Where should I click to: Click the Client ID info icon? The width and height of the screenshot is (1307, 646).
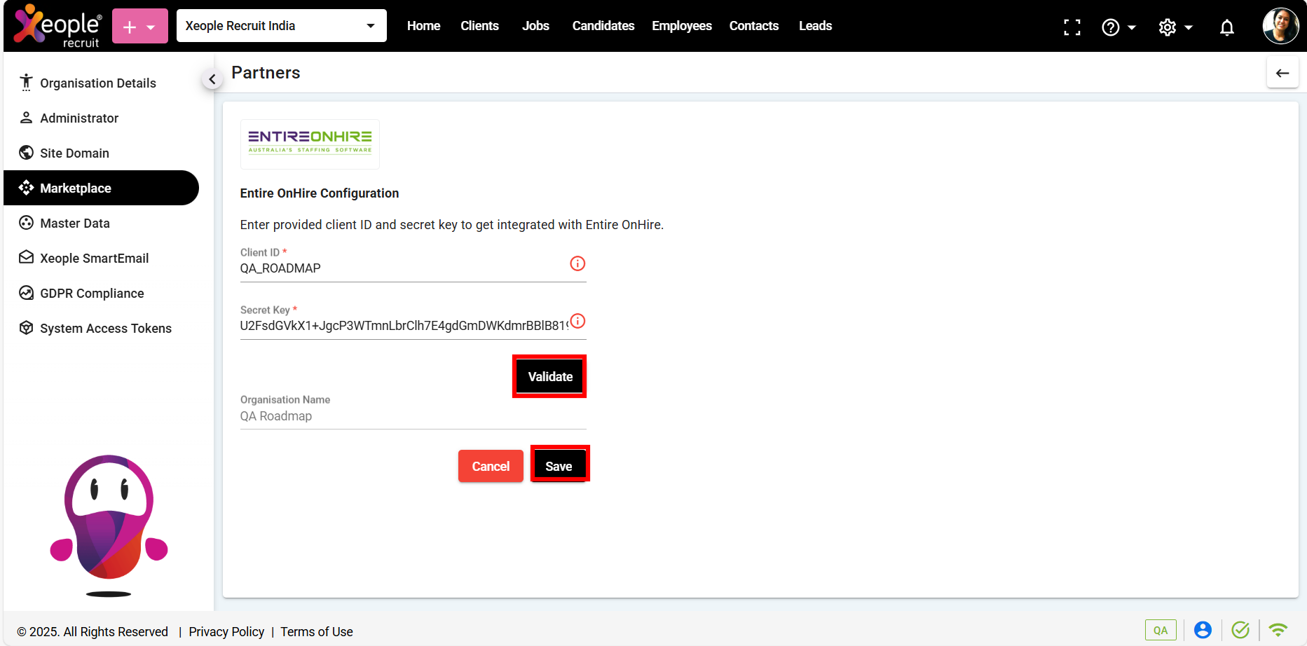point(577,263)
